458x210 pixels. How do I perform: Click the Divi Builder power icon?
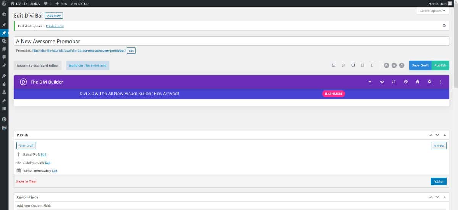tap(382, 82)
